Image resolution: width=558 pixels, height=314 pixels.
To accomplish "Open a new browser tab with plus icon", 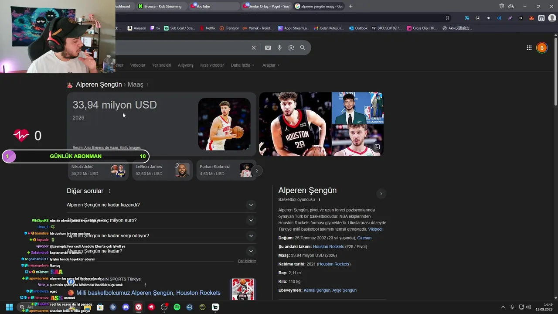I will [x=351, y=6].
